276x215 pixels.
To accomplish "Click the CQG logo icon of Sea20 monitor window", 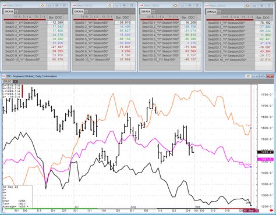I will (4, 6).
